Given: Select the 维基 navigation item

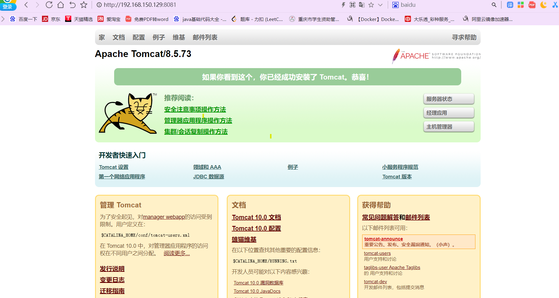Looking at the screenshot, I should 179,37.
